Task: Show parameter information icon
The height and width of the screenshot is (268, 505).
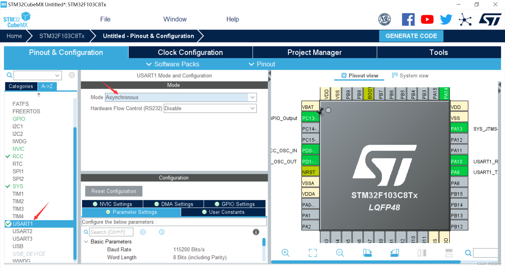Action: click(256, 232)
